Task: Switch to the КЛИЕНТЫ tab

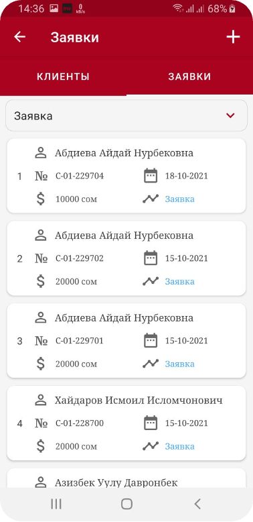Action: click(x=63, y=76)
